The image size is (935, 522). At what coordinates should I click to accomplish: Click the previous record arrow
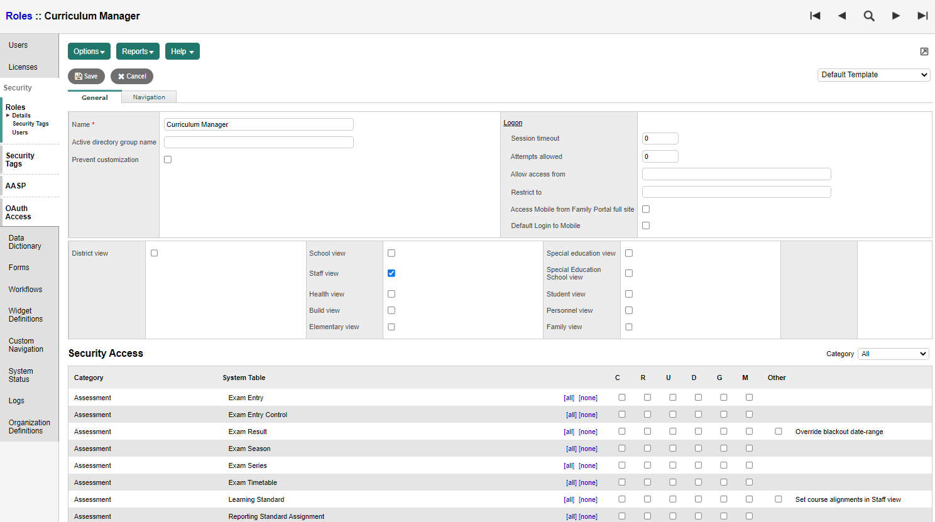point(842,16)
